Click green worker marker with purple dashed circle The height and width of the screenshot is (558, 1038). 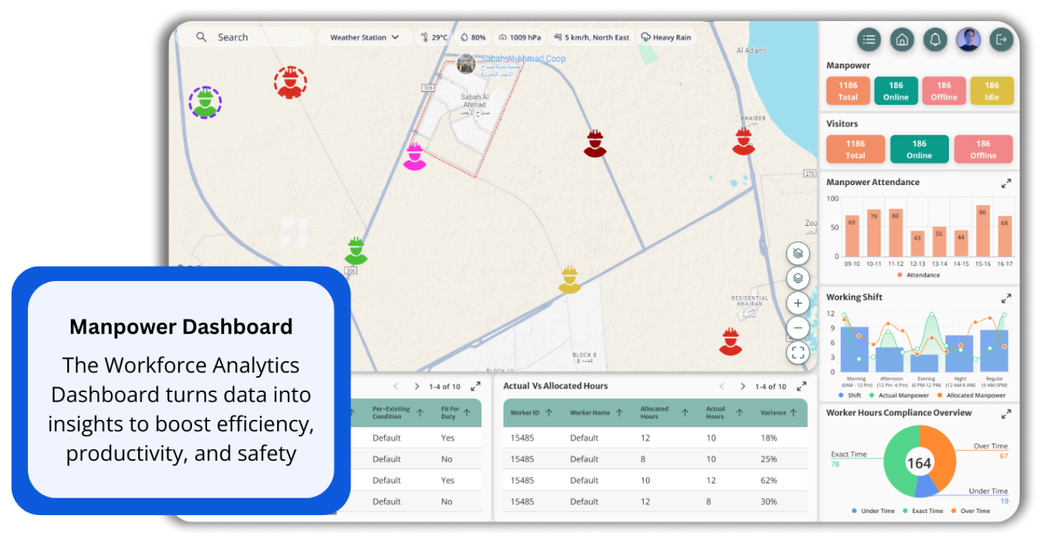pyautogui.click(x=205, y=103)
